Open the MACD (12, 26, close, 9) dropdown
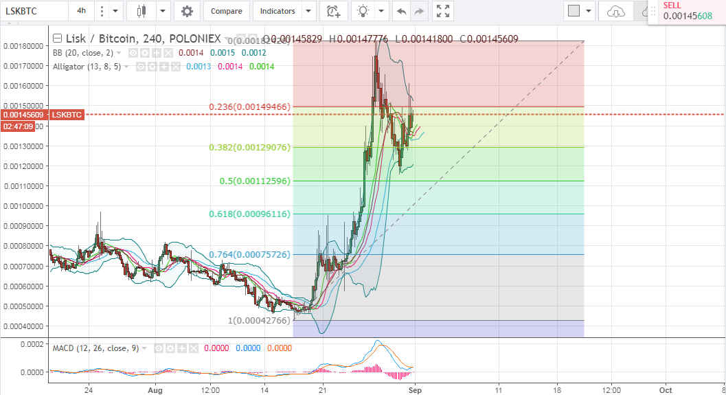The height and width of the screenshot is (395, 726). point(144,349)
